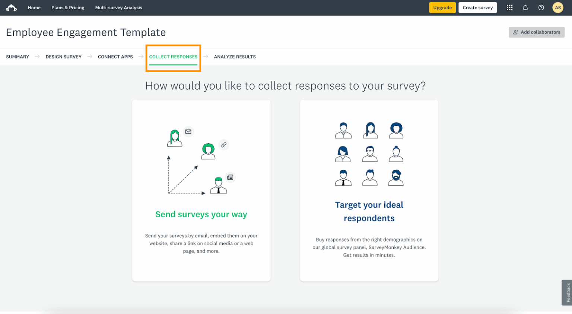Open Multi-survey Analysis from the navigation
Image resolution: width=572 pixels, height=314 pixels.
click(118, 7)
